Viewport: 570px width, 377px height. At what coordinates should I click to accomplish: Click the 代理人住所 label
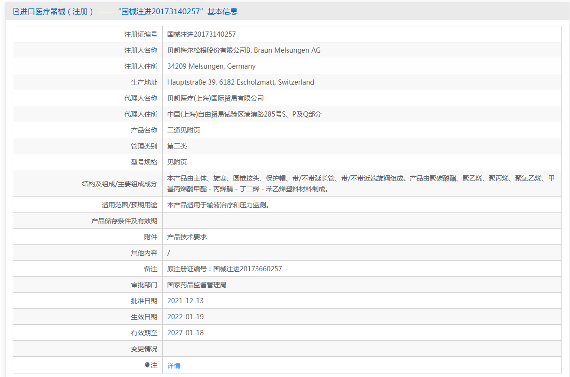141,114
